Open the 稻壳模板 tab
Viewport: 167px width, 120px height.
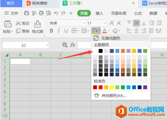[x=41, y=3]
